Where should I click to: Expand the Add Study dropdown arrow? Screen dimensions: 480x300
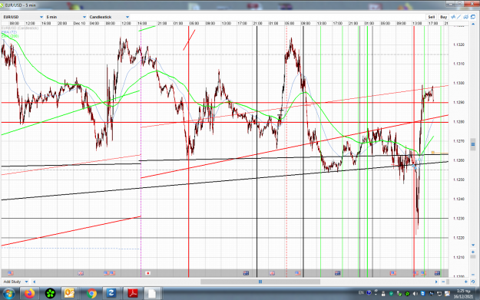point(27,282)
